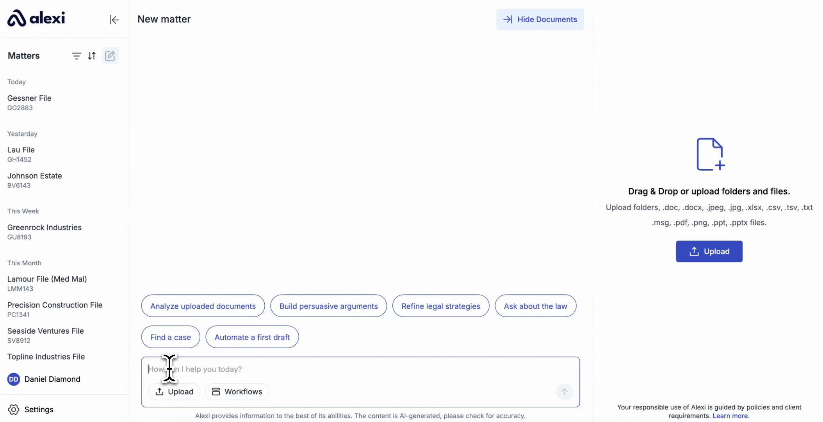Open the Workflows menu
The width and height of the screenshot is (823, 422).
click(237, 392)
